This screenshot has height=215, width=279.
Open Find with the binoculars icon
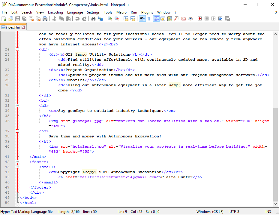[93, 19]
